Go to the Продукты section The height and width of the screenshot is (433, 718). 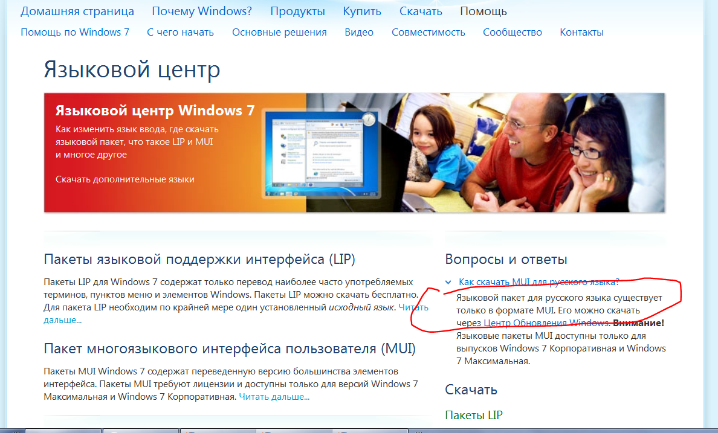[x=297, y=11]
